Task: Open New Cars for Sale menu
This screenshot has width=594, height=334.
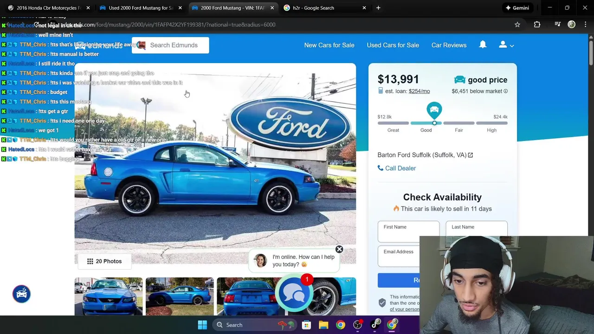Action: pyautogui.click(x=329, y=45)
